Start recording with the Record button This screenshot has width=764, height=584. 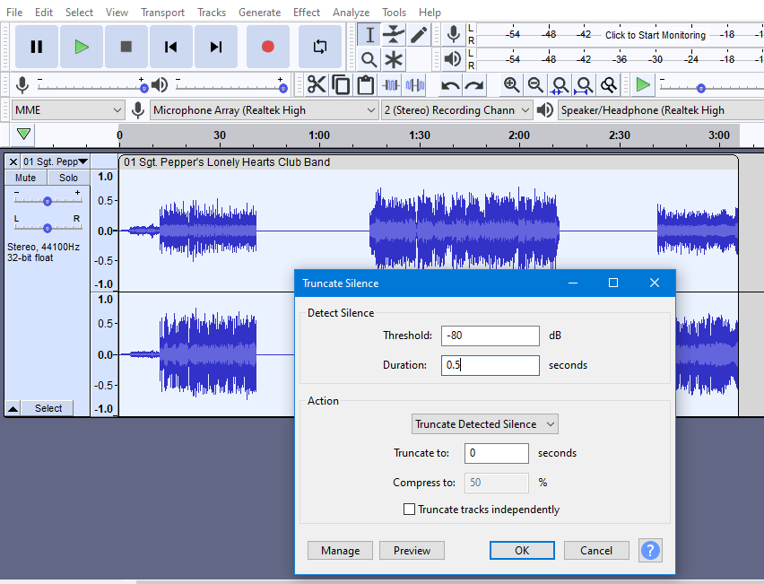tap(268, 47)
